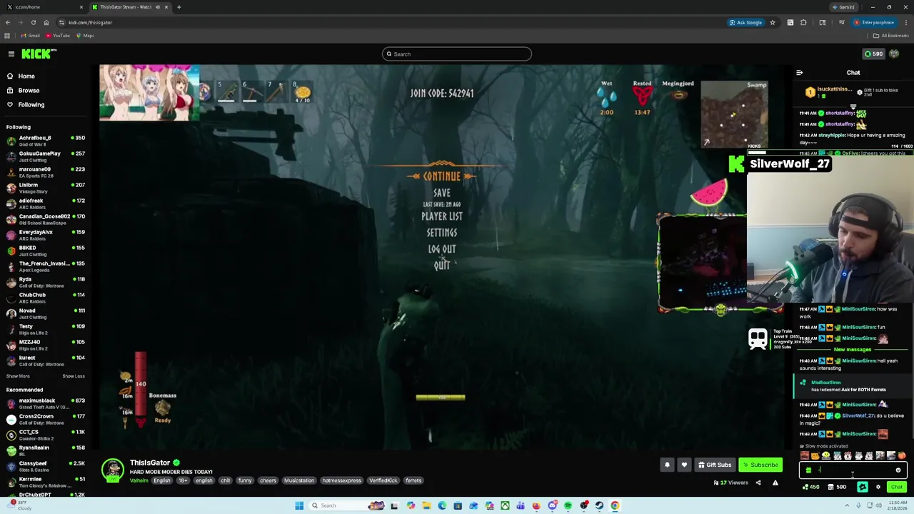This screenshot has width=914, height=514.
Task: Switch to the x.com/home browser tab
Action: [43, 7]
